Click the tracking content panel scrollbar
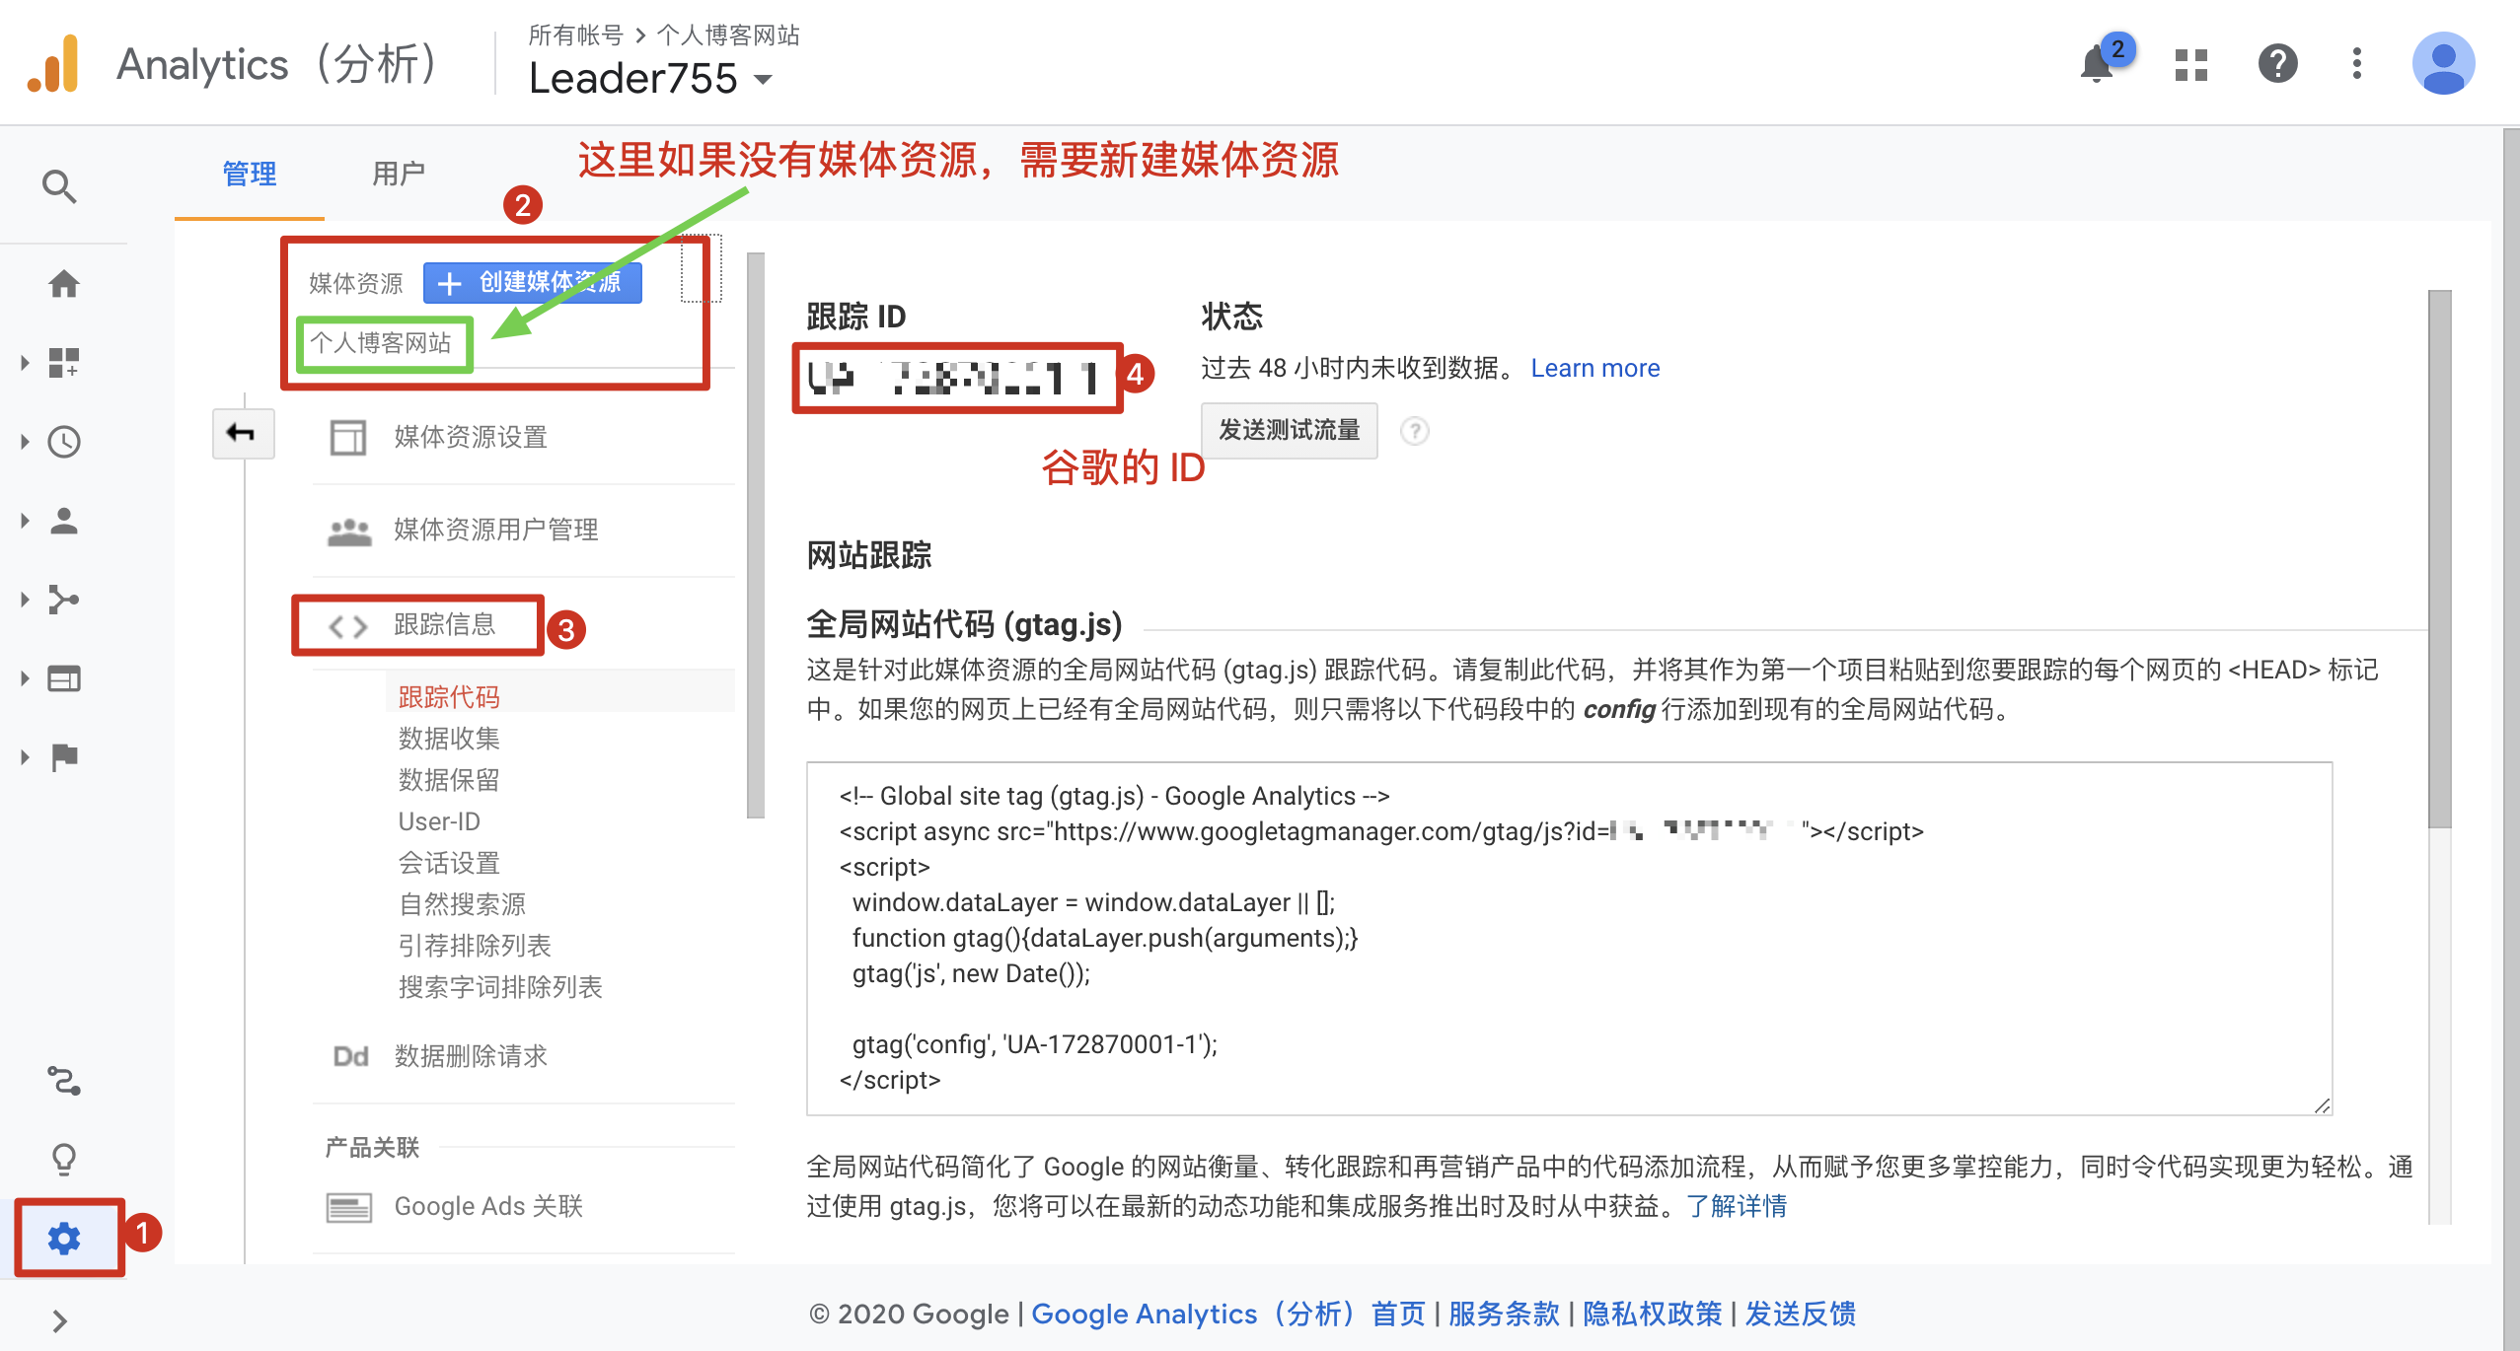The image size is (2520, 1351). click(x=2439, y=558)
